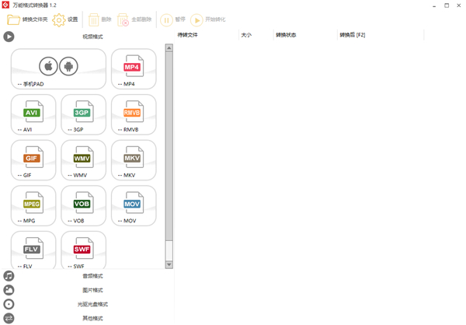Select the MP4 video format icon

(133, 69)
